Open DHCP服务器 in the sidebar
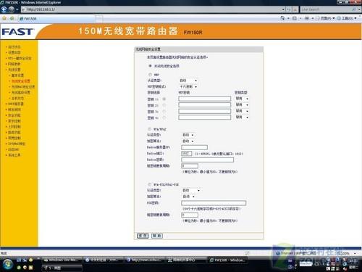The height and width of the screenshot is (272, 362). (x=16, y=104)
